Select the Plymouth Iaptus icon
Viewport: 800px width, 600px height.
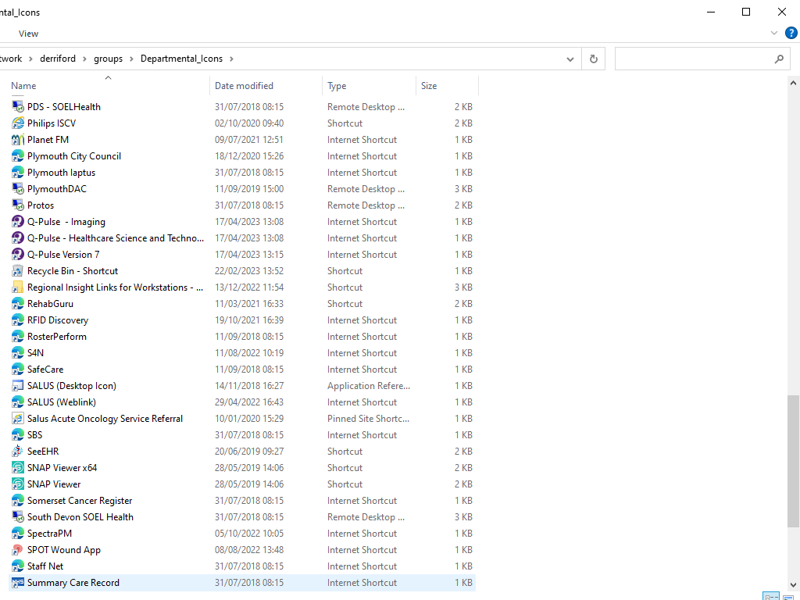point(18,173)
